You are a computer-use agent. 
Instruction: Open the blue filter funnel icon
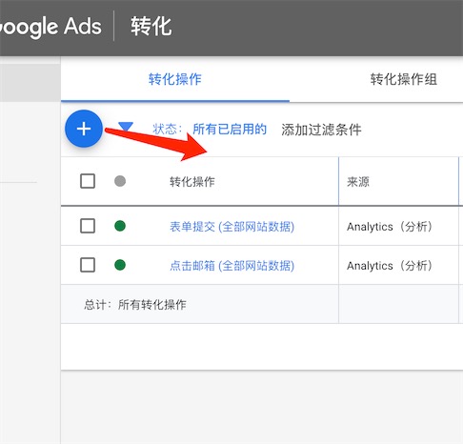click(x=126, y=127)
